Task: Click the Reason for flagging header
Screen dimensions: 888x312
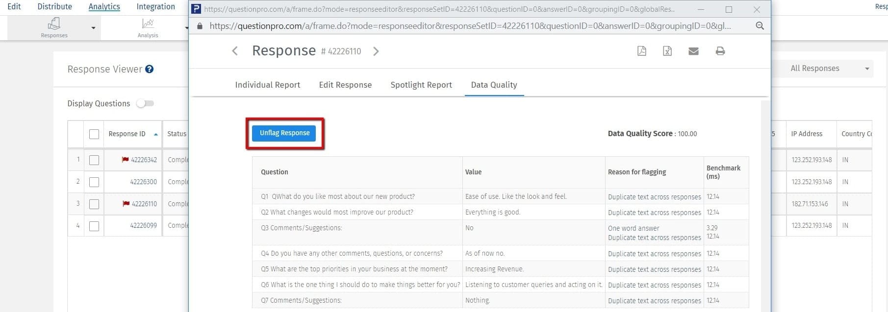Action: [x=637, y=172]
